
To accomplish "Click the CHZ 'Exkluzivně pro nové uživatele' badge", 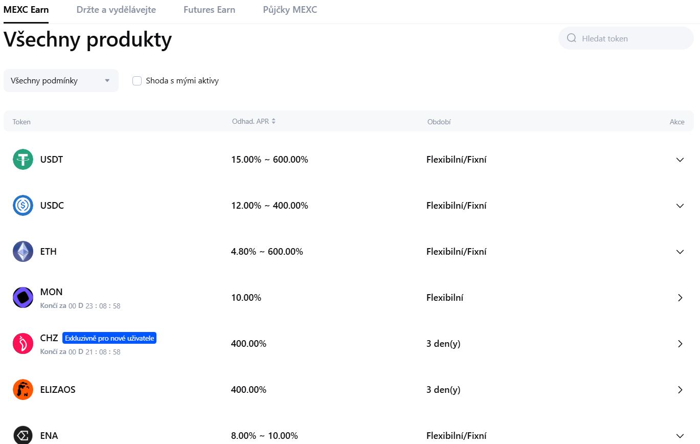I will (x=109, y=338).
